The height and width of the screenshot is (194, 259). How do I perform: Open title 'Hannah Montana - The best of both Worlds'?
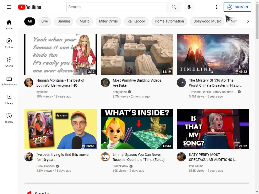tap(60, 83)
